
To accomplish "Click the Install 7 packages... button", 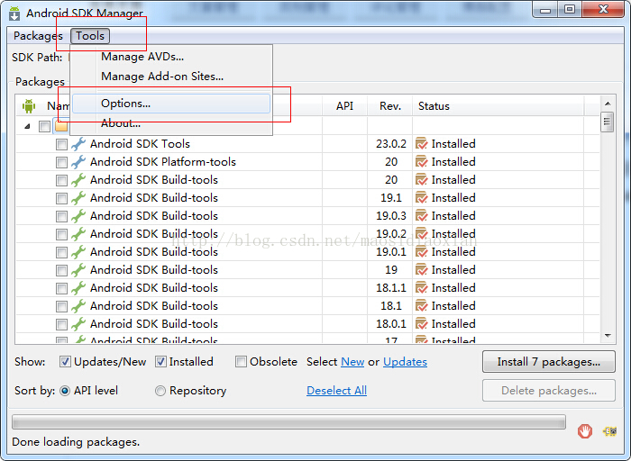I will pyautogui.click(x=548, y=362).
